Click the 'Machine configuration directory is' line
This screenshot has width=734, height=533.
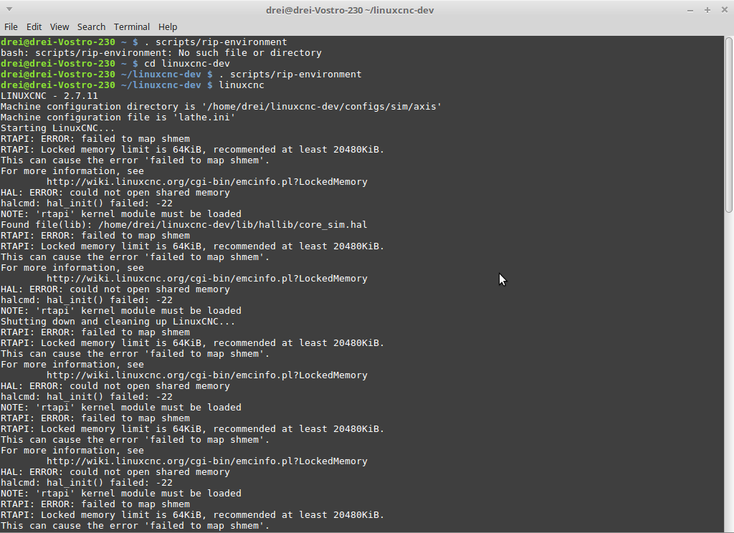click(221, 107)
